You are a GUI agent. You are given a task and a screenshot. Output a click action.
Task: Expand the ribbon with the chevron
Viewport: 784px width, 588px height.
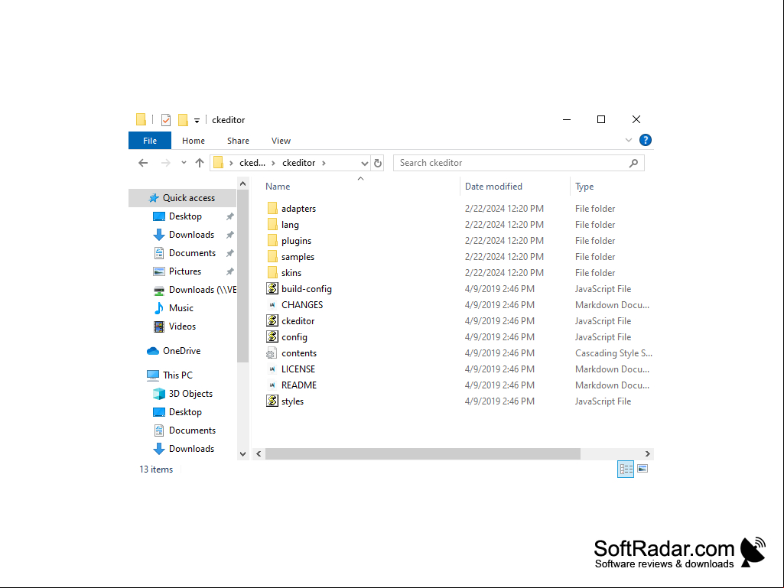click(629, 140)
